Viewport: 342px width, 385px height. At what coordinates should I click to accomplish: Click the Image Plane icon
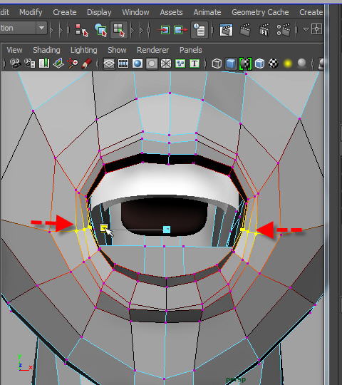(x=58, y=63)
